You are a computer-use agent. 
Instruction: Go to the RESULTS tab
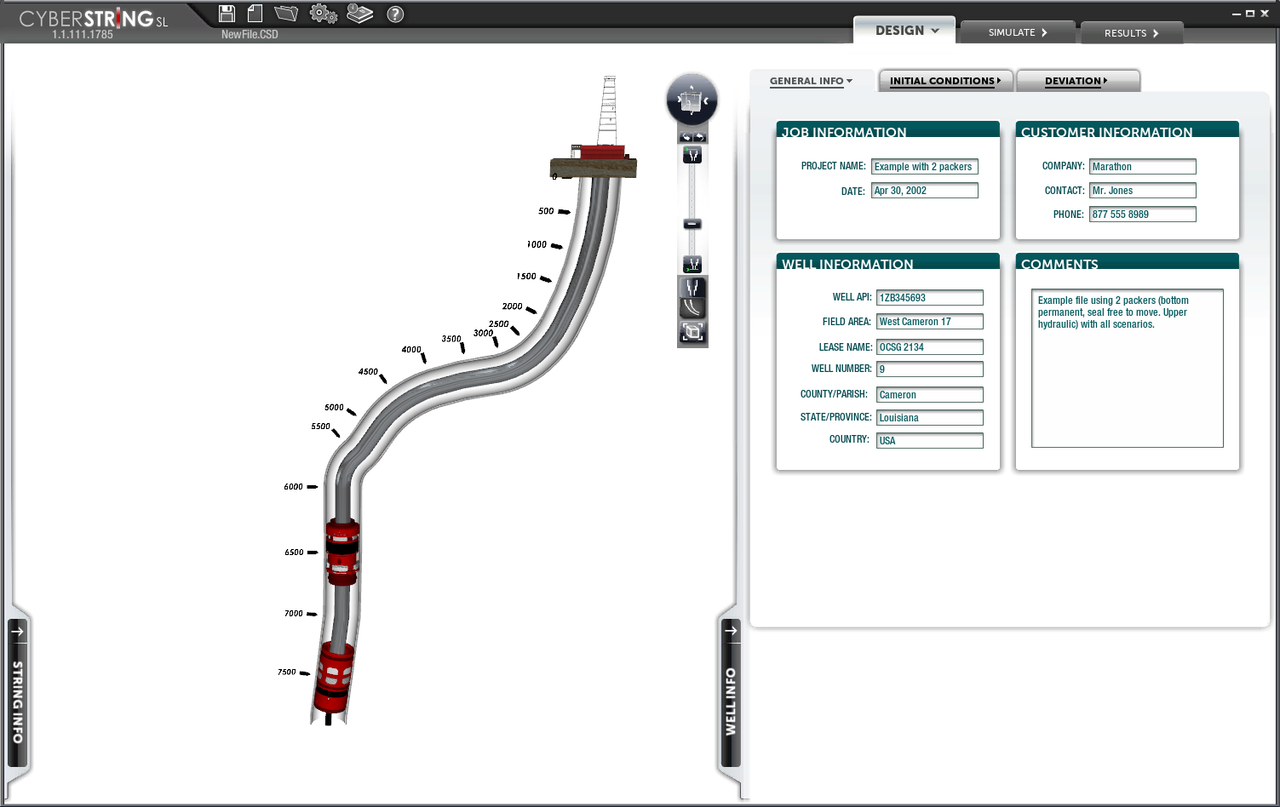[x=1131, y=33]
